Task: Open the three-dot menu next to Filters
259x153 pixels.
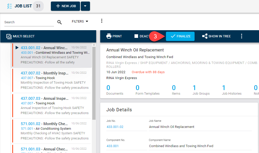Action: [x=102, y=21]
